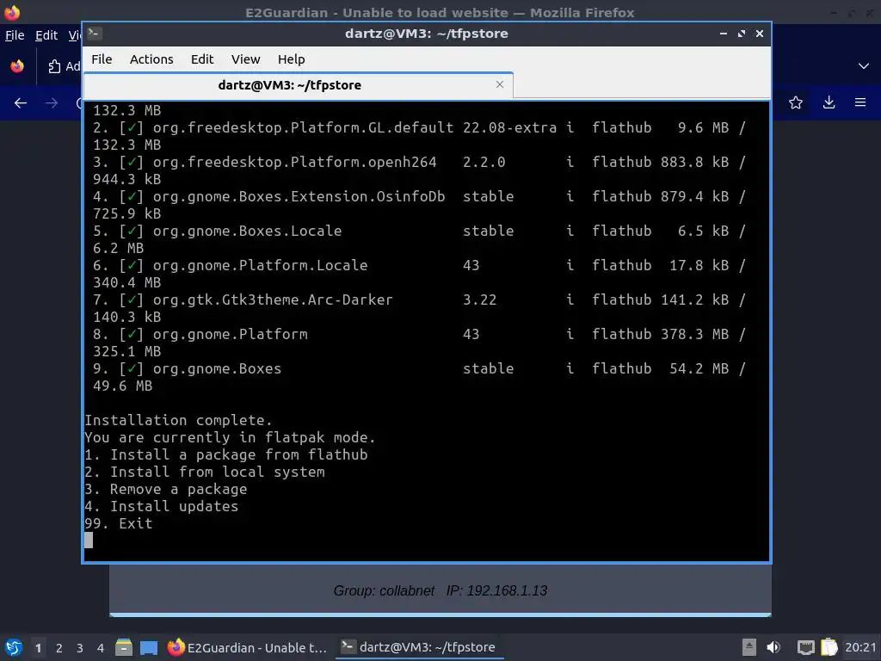
Task: Click the 20:21 panel clock
Action: pyautogui.click(x=860, y=647)
